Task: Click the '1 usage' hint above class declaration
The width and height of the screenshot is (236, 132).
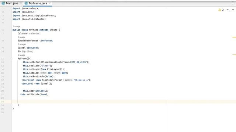Action: (x=16, y=26)
